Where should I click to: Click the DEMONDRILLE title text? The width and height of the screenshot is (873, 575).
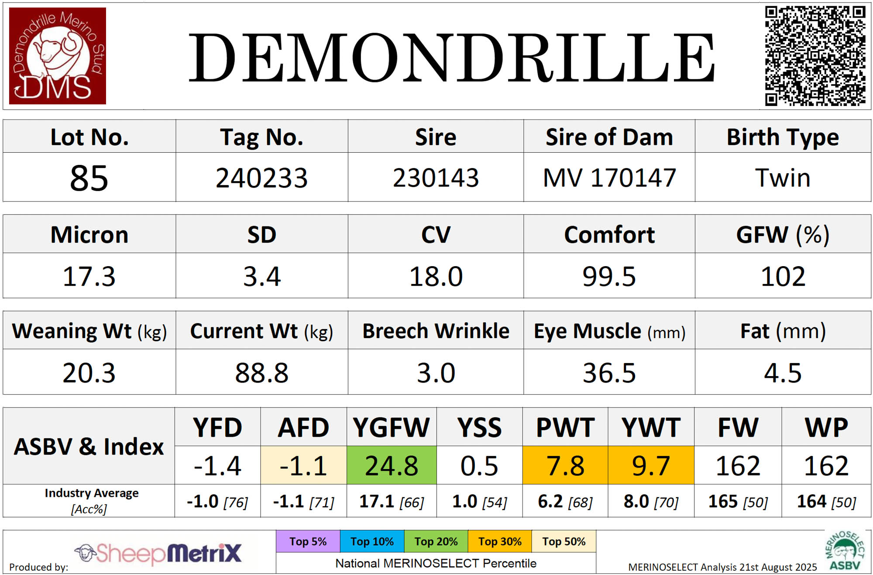[x=451, y=58]
